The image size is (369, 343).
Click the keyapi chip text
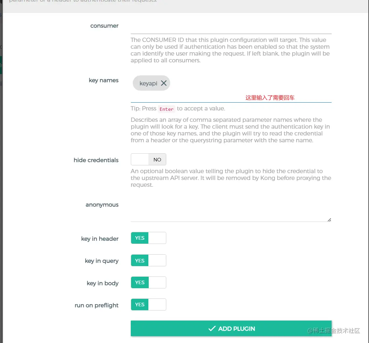148,83
